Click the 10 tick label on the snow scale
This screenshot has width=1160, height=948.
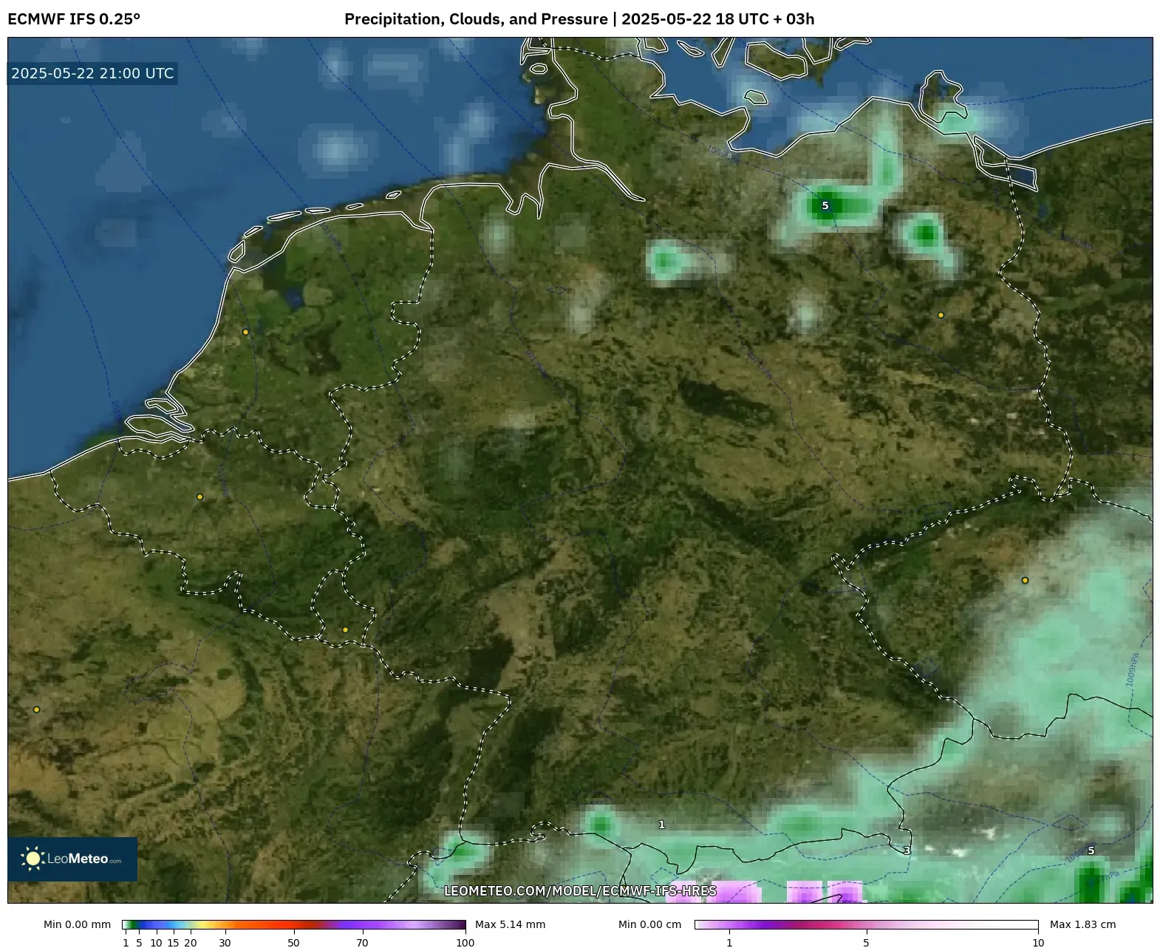[x=1038, y=942]
